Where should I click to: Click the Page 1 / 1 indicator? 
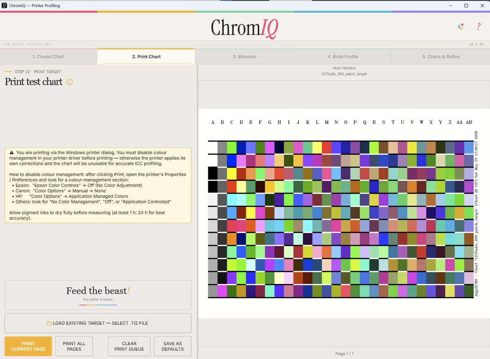344,354
